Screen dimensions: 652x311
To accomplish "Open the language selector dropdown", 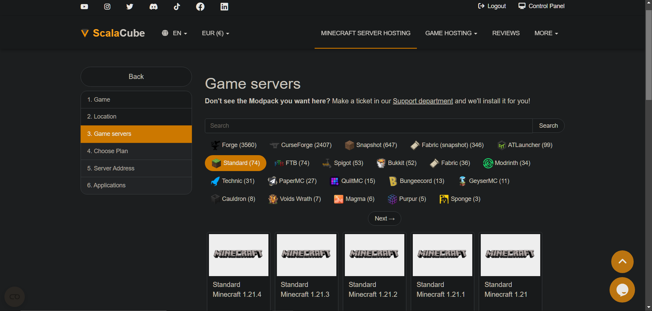I will click(174, 33).
